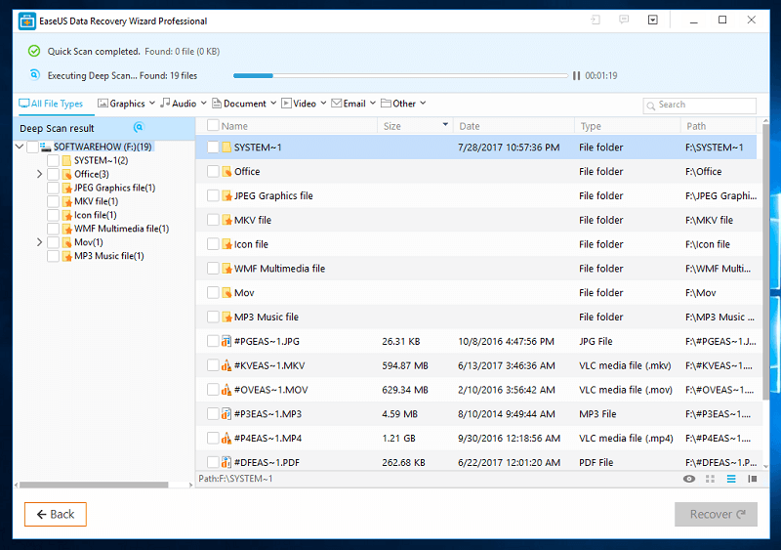Click the Deep Scan spinner icon
The image size is (781, 550).
click(34, 75)
